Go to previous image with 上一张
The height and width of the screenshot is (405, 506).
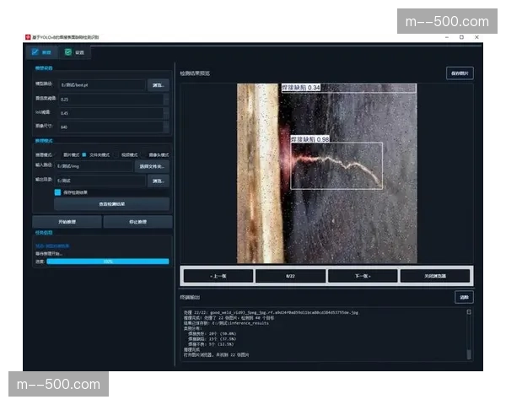218,276
